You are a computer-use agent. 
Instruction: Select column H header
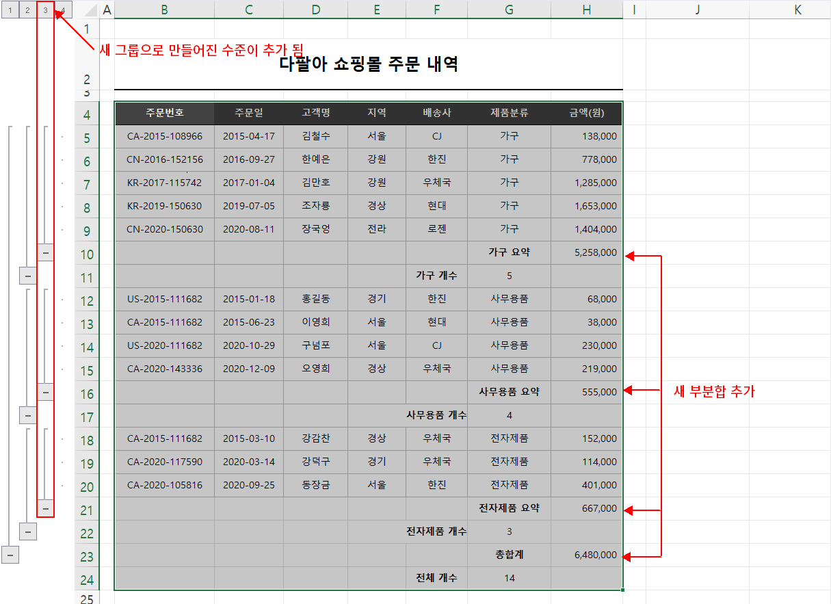[x=586, y=9]
